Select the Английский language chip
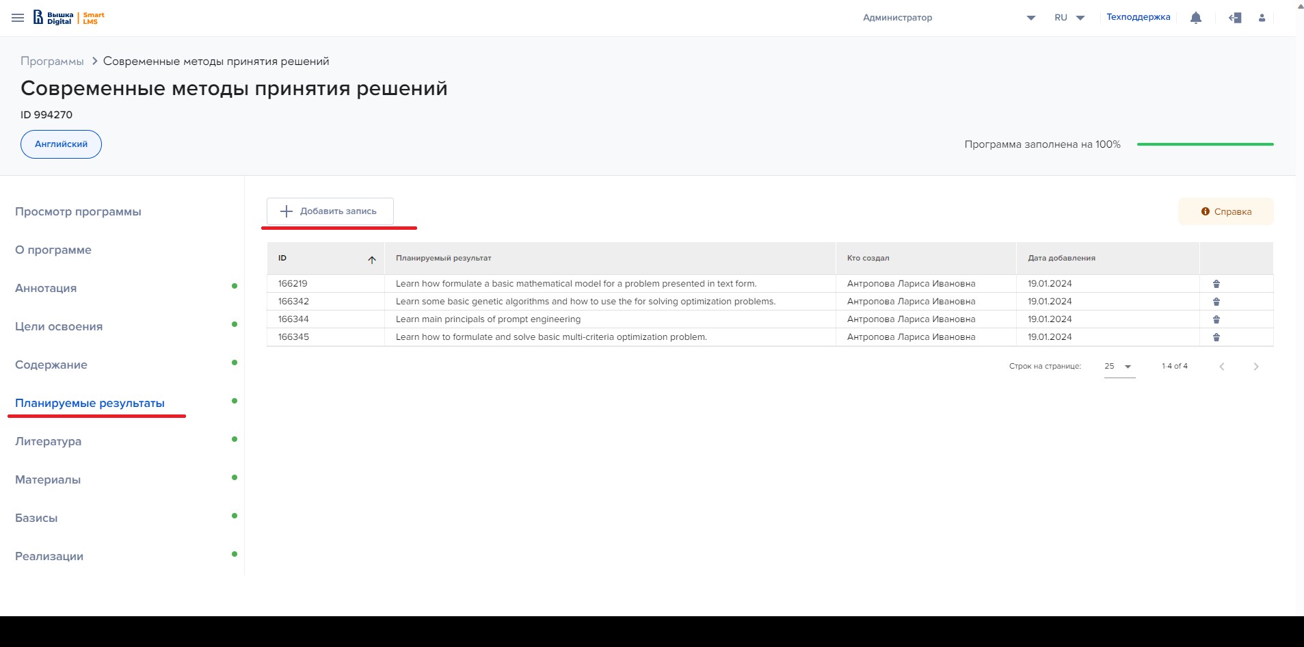 [x=61, y=144]
